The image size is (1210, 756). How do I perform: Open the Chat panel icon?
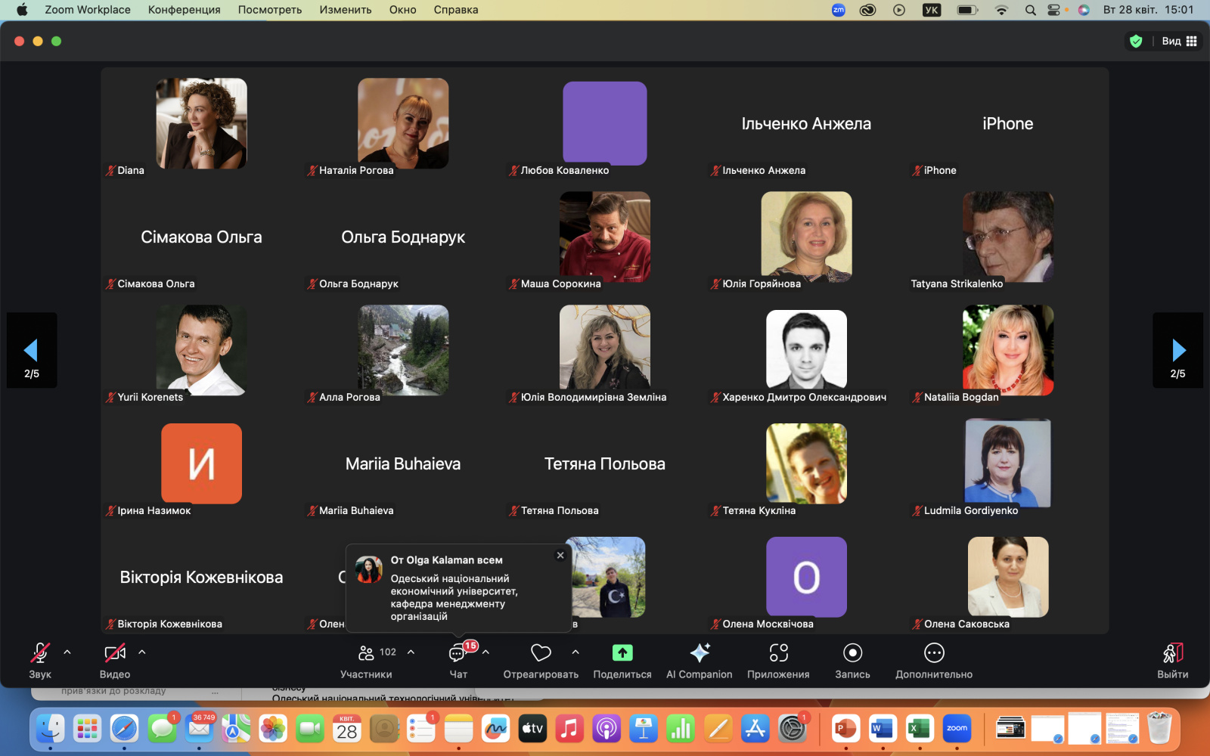point(458,653)
